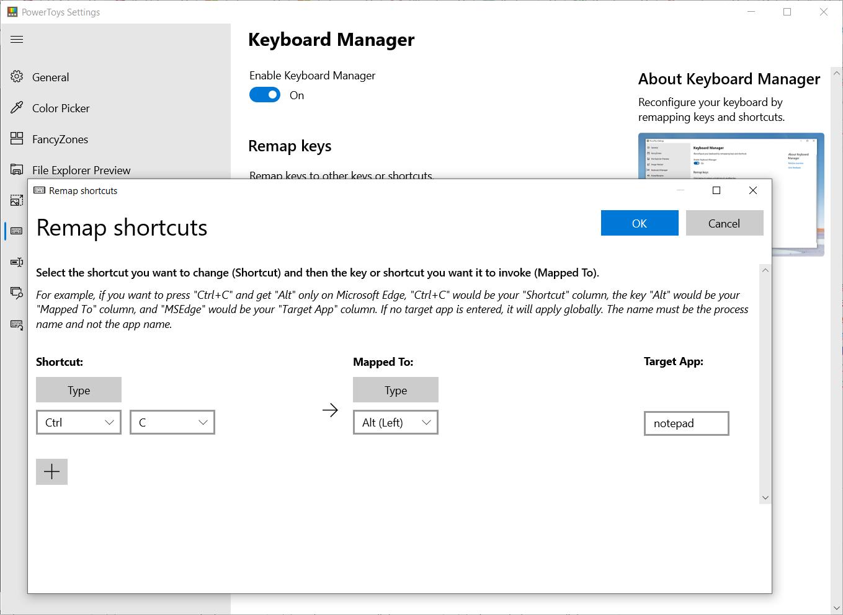Click the notepad Target App field
843x615 pixels.
point(686,423)
